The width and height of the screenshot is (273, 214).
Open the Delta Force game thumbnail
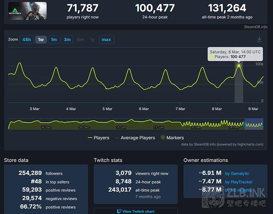click(27, 11)
